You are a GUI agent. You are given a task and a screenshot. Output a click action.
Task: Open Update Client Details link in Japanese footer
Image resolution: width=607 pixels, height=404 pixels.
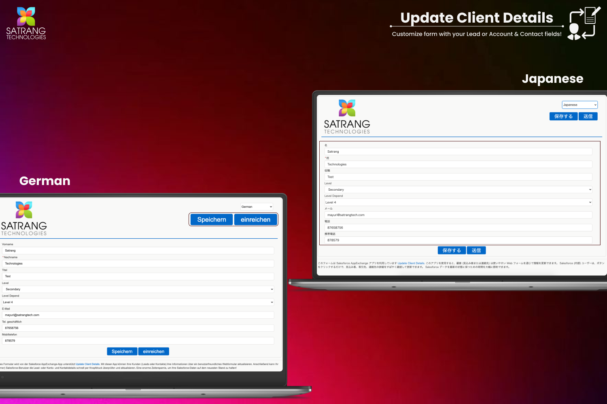(411, 263)
